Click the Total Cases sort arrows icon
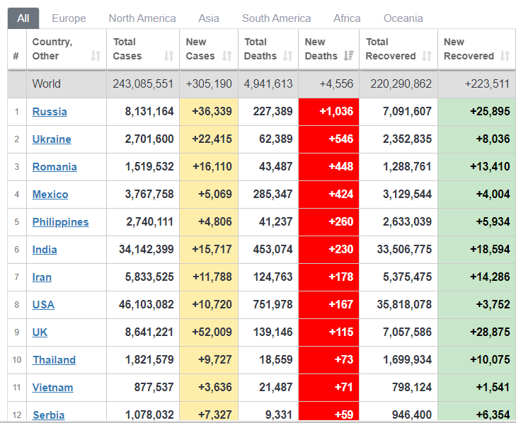The height and width of the screenshot is (423, 516). pyautogui.click(x=168, y=56)
